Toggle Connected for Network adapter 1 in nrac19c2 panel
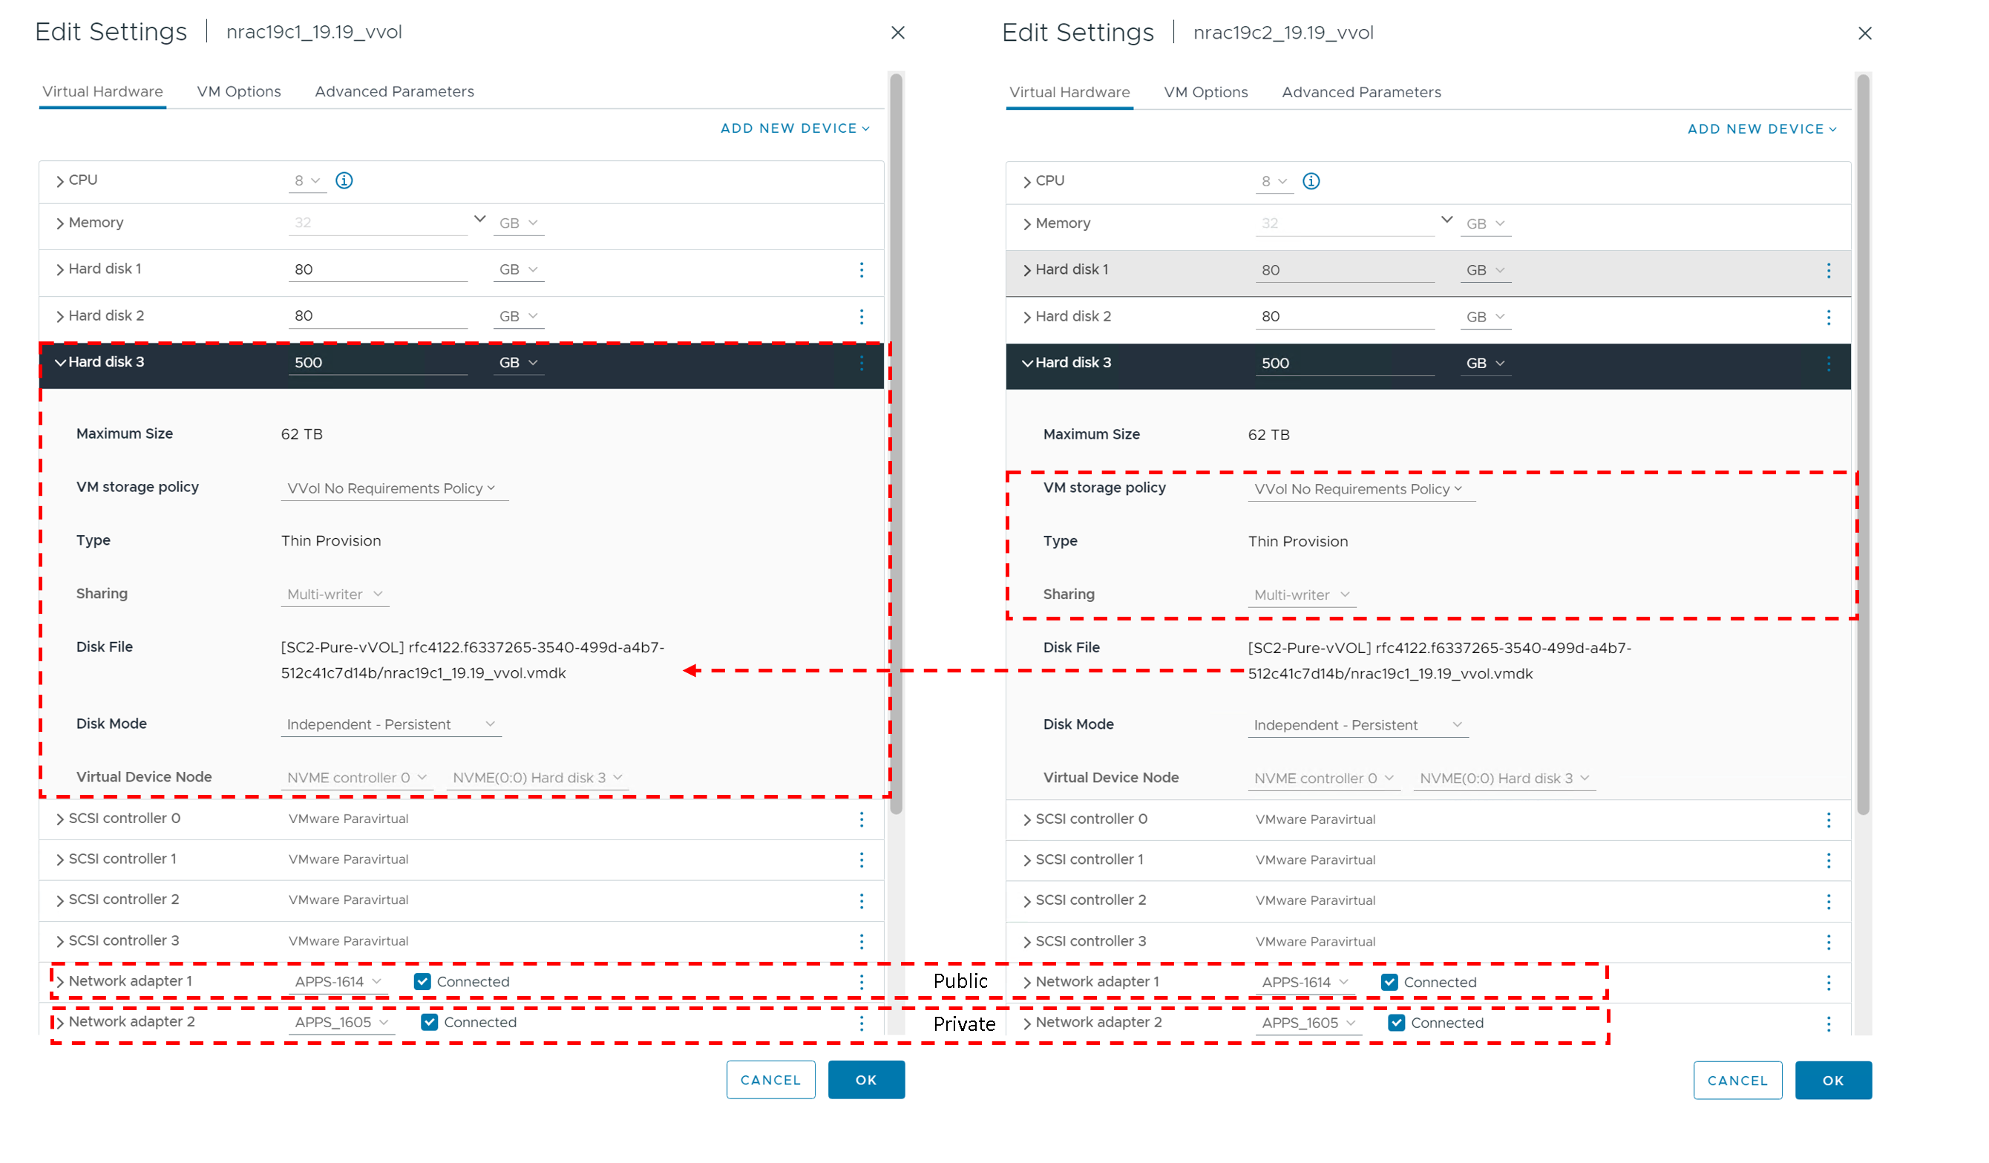Screen dimensions: 1989x1163 click(x=1389, y=983)
